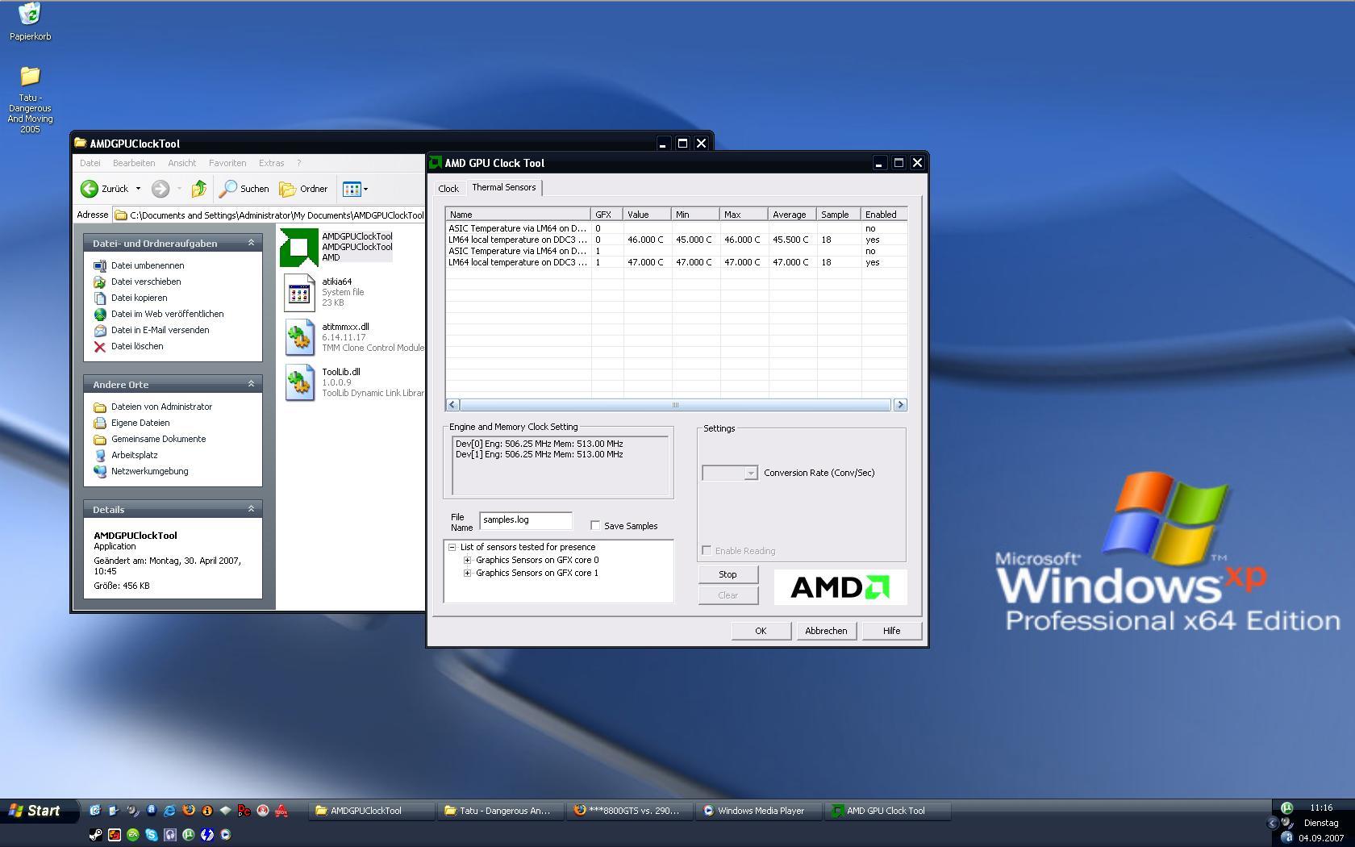
Task: Expand Graphics Sensors on GFX core 1
Action: coord(467,573)
